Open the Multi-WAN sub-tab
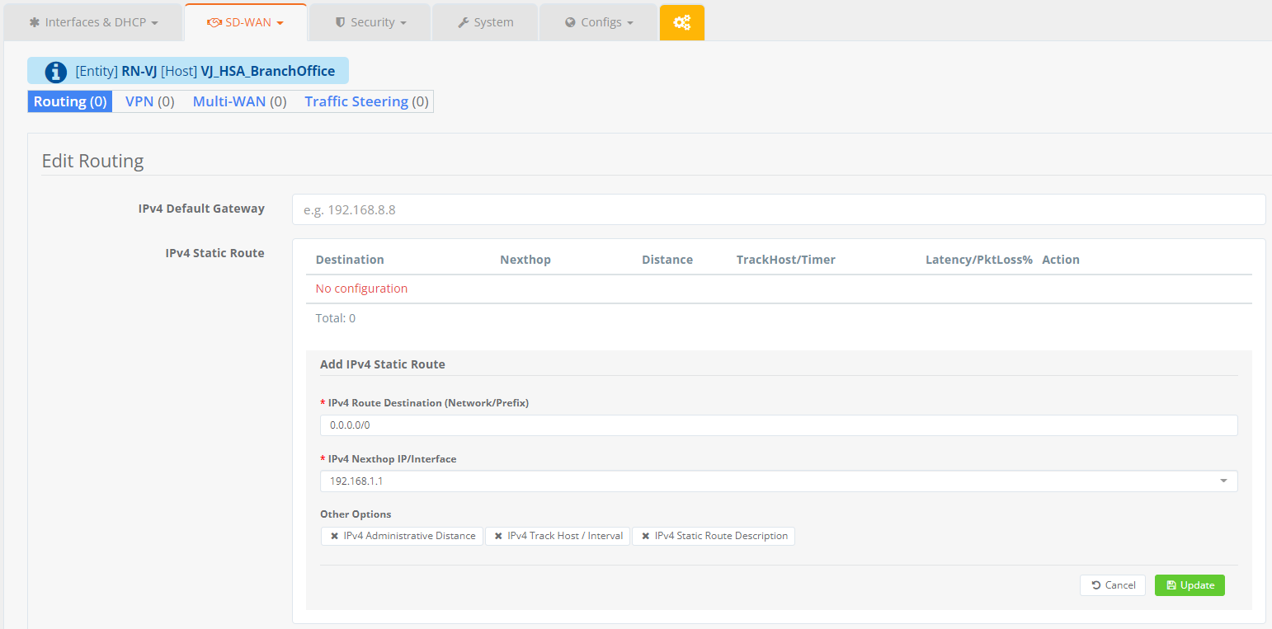Screen dimensions: 1272x629 click(239, 101)
